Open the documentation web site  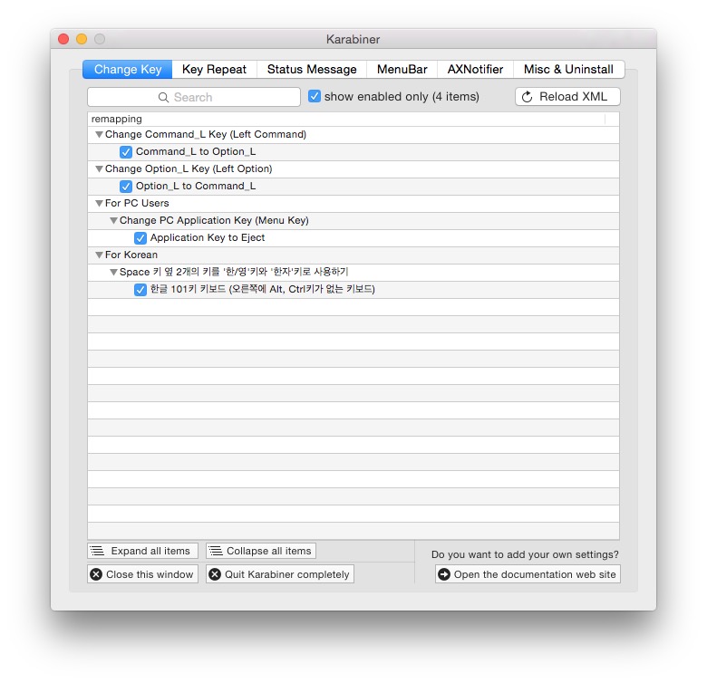[x=528, y=574]
